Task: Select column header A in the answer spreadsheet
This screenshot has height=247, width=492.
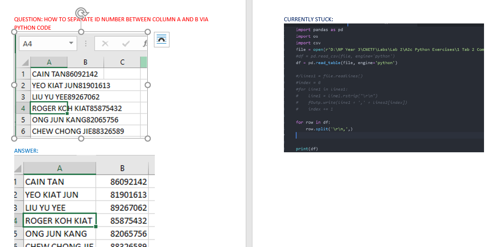Action: [59, 168]
